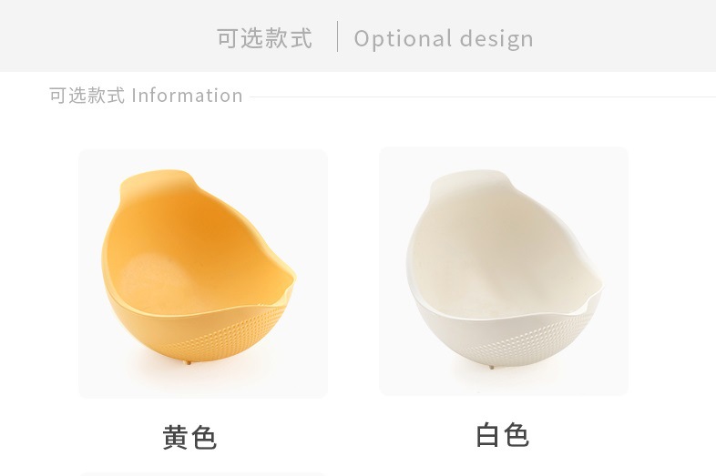Click the raised top lip of the yellow bowl

pos(155,178)
